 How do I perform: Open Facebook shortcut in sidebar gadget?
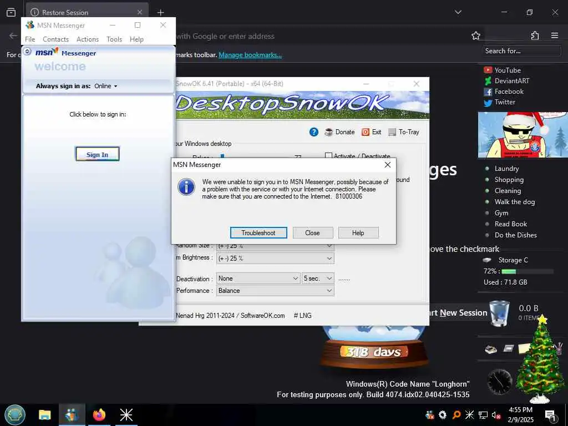point(504,92)
